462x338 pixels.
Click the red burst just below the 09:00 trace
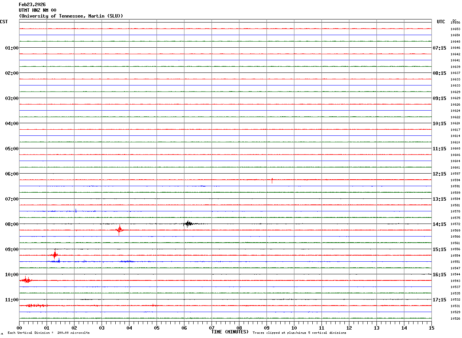coord(55,254)
